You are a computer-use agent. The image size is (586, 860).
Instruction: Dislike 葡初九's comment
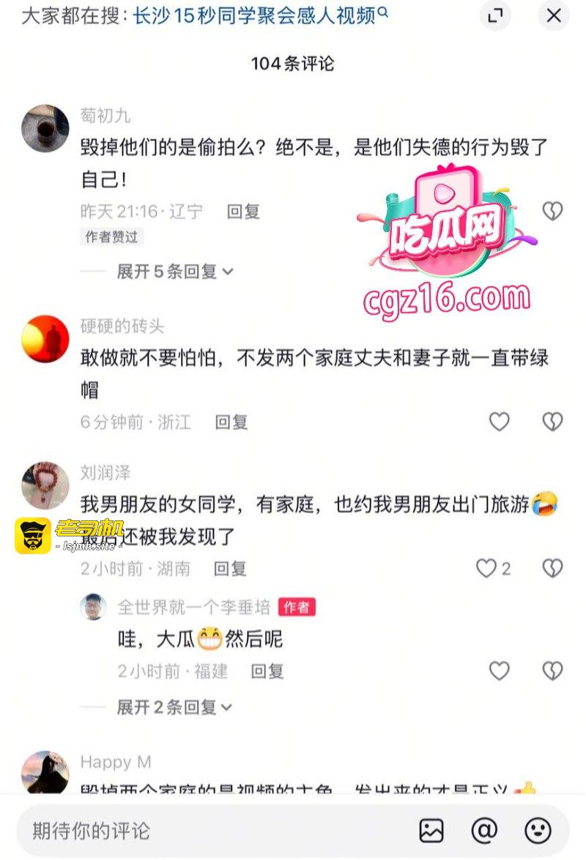(x=552, y=211)
